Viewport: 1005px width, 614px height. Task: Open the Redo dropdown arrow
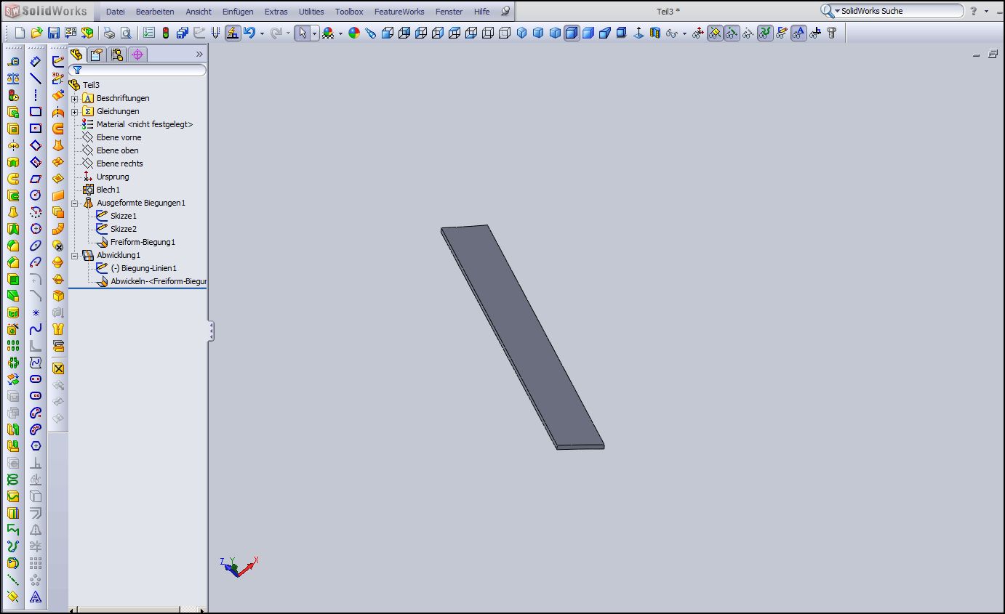(x=288, y=33)
